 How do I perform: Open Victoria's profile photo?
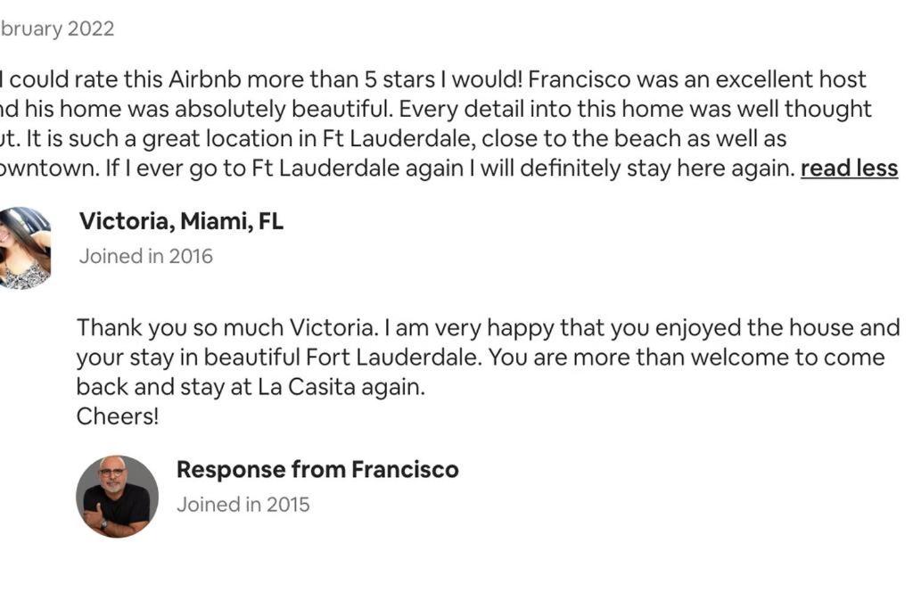[x=23, y=248]
